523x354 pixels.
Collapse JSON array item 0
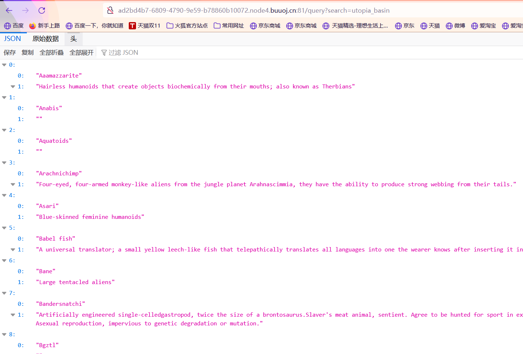click(4, 65)
